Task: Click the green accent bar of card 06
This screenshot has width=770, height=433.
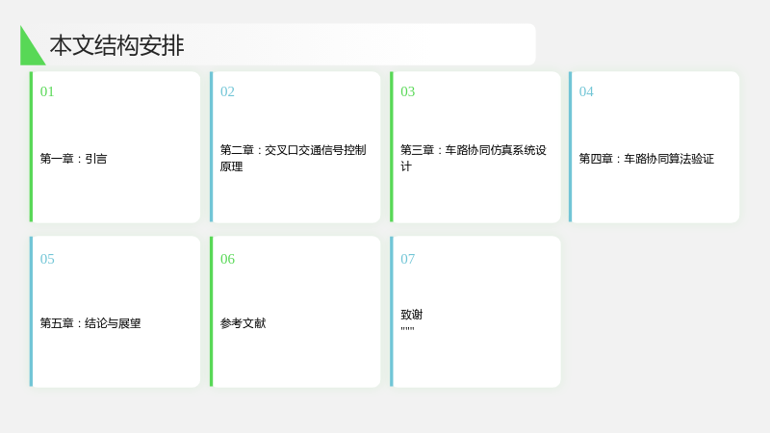Action: tap(211, 311)
